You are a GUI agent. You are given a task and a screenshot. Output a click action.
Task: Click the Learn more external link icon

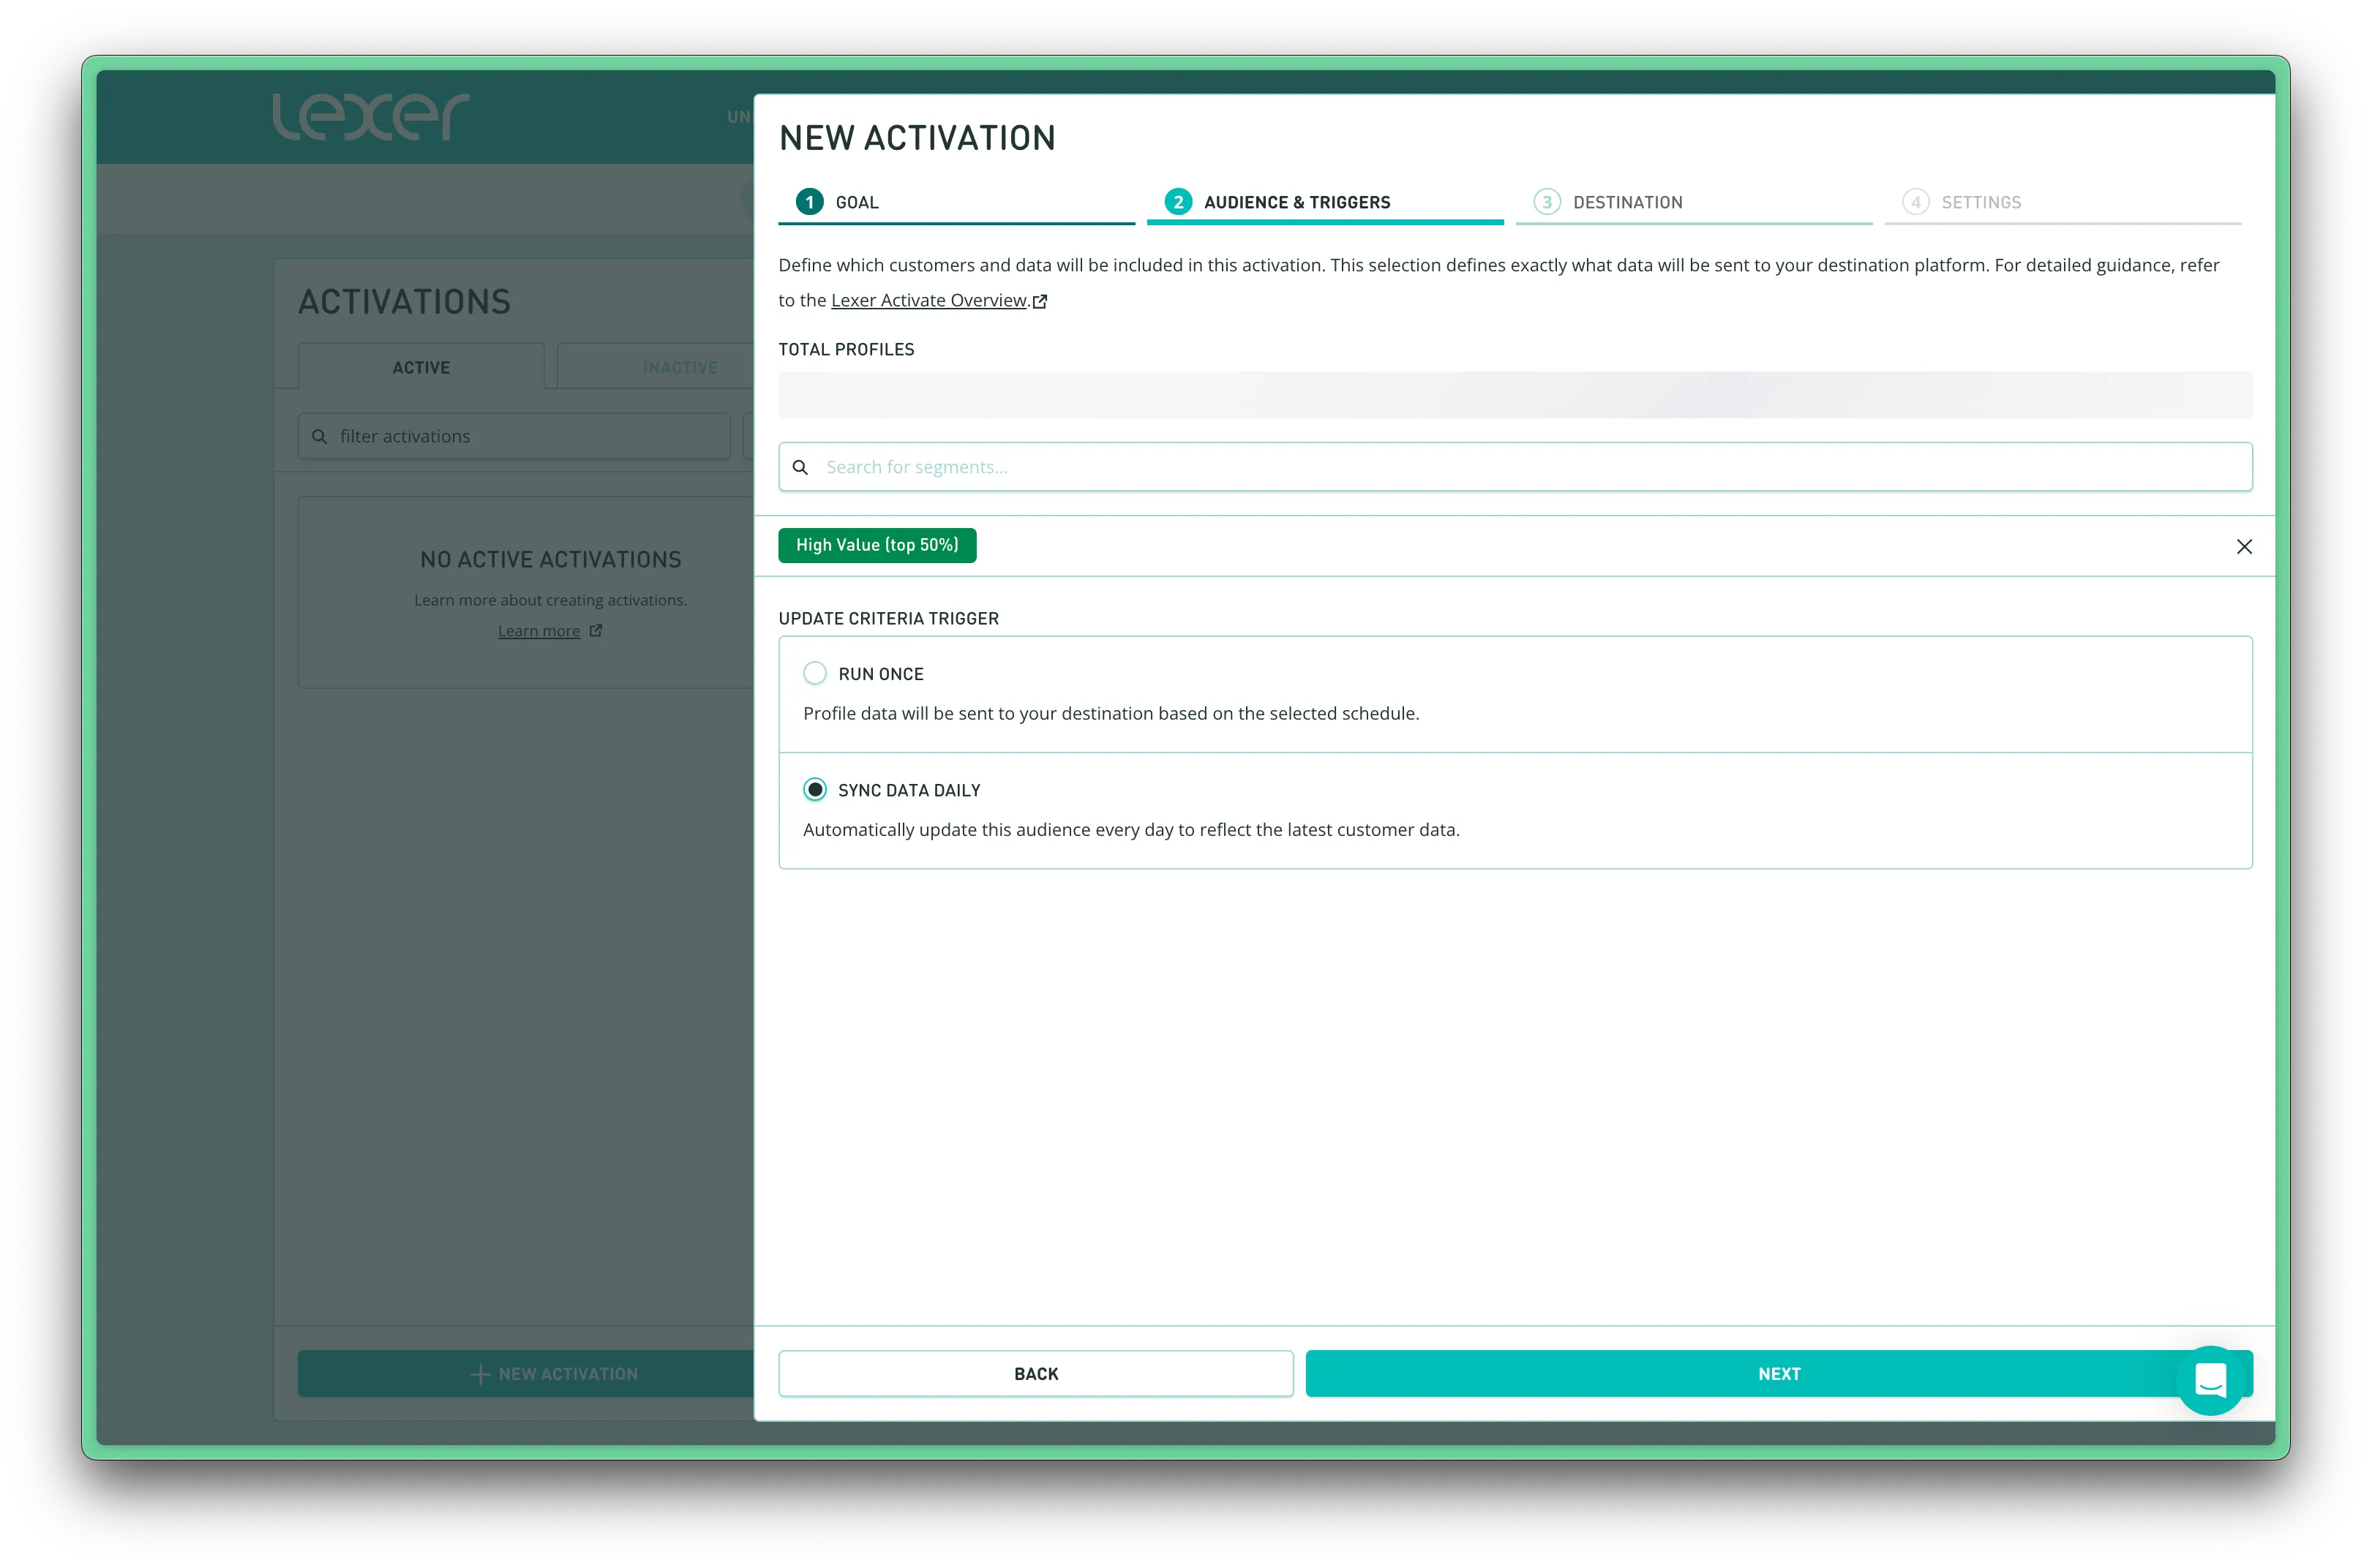596,631
